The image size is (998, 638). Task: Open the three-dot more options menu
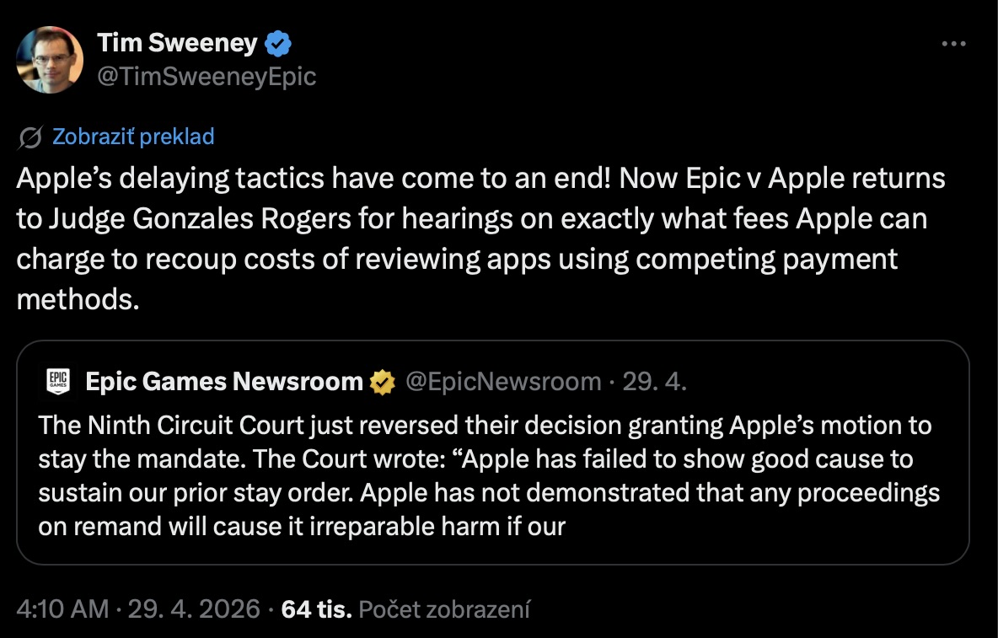[x=952, y=44]
